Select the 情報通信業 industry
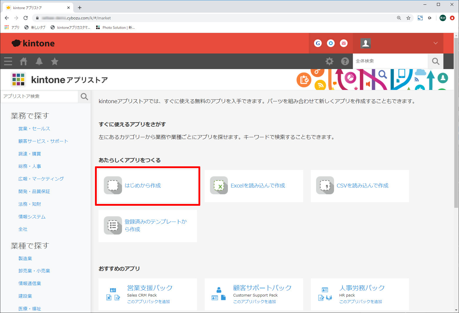459x313 pixels. point(30,283)
